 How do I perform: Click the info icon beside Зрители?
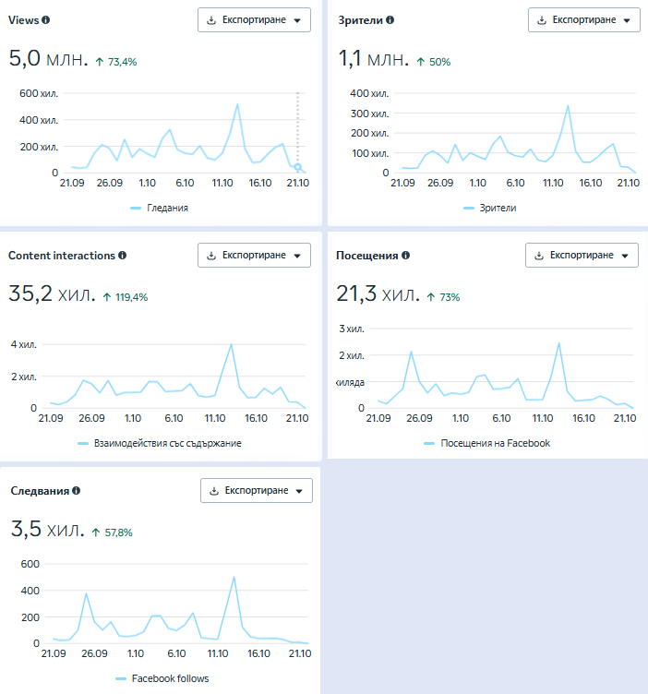click(390, 20)
